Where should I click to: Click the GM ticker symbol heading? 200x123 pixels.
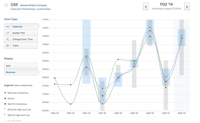point(14,5)
